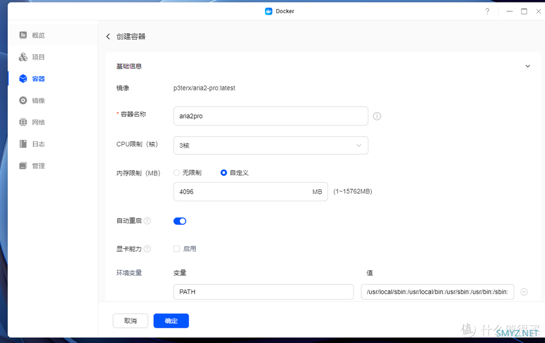Click the PATH variable name field

263,292
